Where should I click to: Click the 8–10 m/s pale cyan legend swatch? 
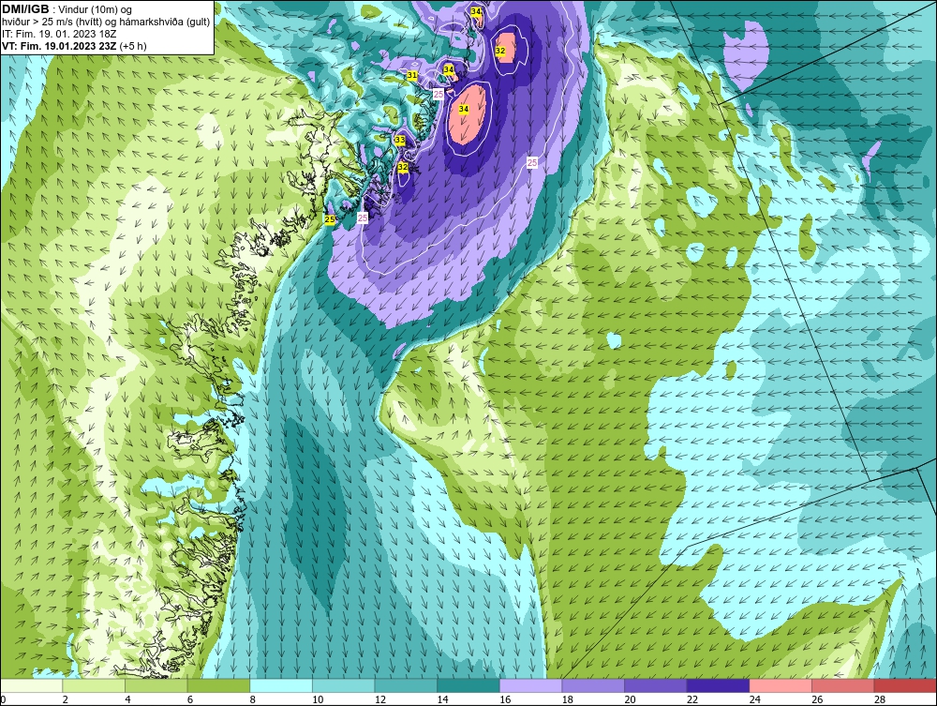(x=281, y=685)
